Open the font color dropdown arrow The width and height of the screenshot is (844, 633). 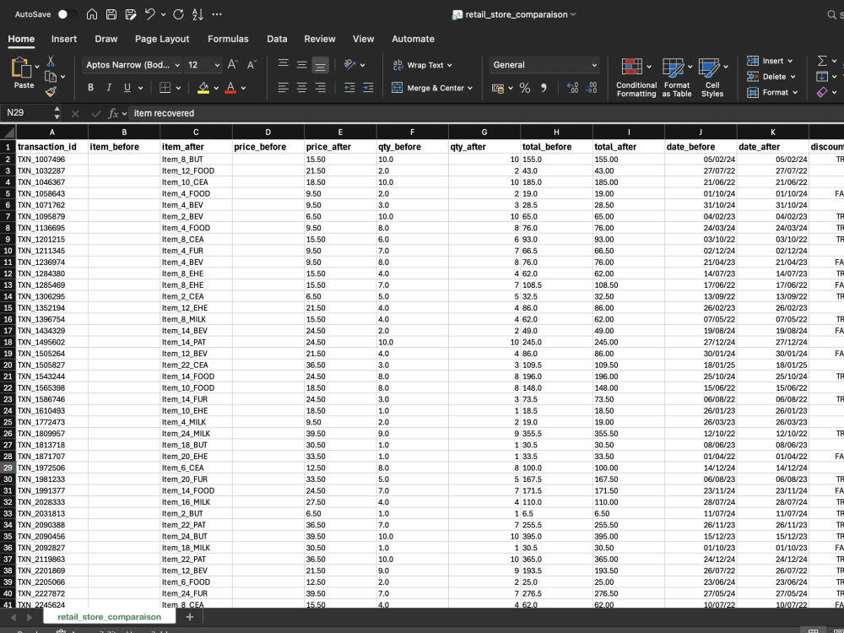(x=243, y=88)
